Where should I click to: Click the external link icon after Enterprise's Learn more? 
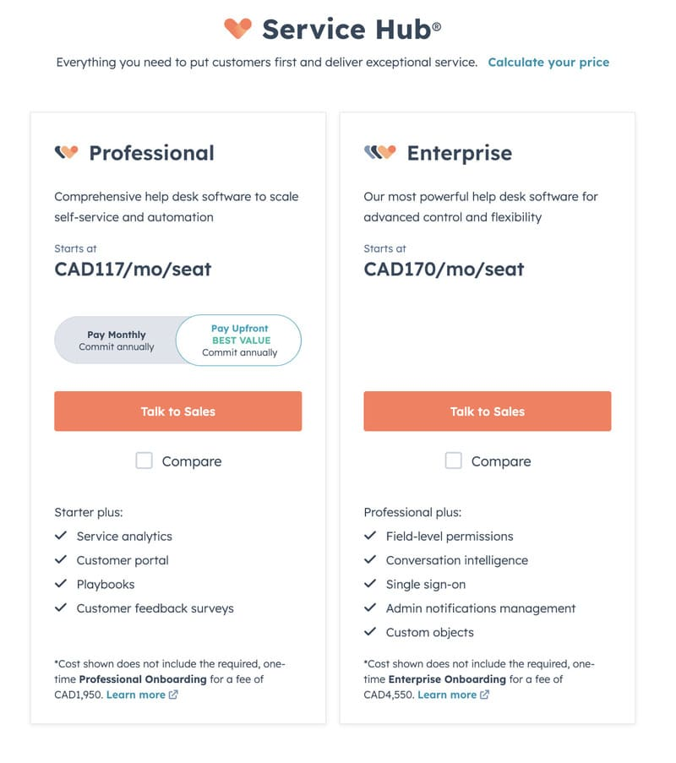click(x=483, y=695)
